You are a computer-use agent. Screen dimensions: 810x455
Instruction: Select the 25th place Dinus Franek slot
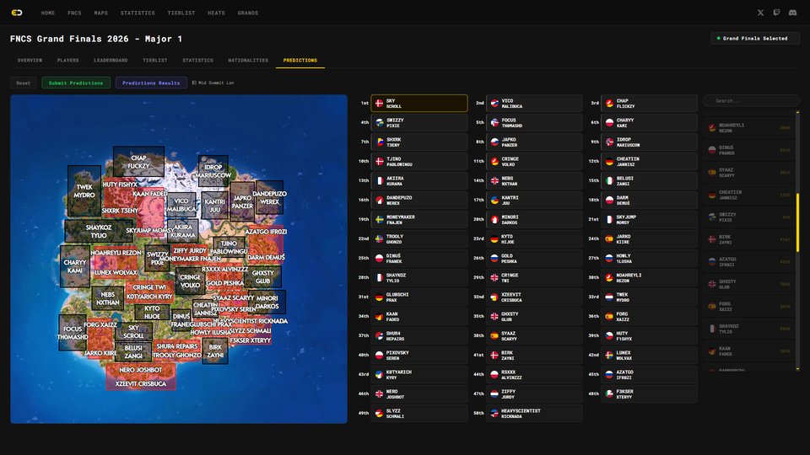(x=419, y=258)
